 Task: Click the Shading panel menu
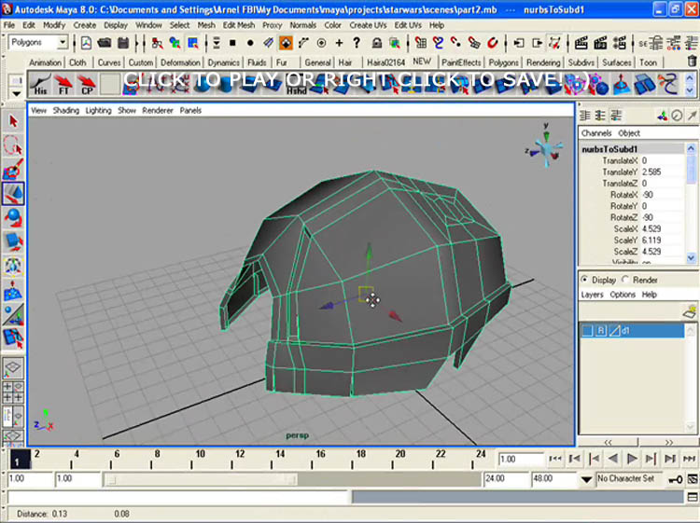[x=65, y=110]
